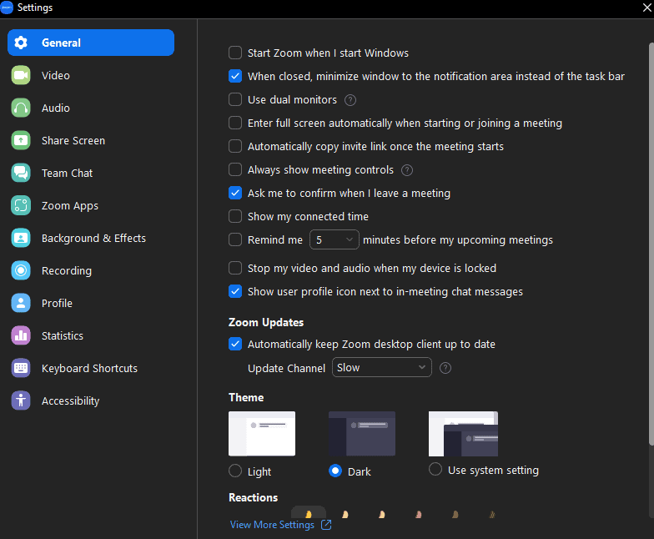Enable Use dual monitors checkbox

pos(235,99)
